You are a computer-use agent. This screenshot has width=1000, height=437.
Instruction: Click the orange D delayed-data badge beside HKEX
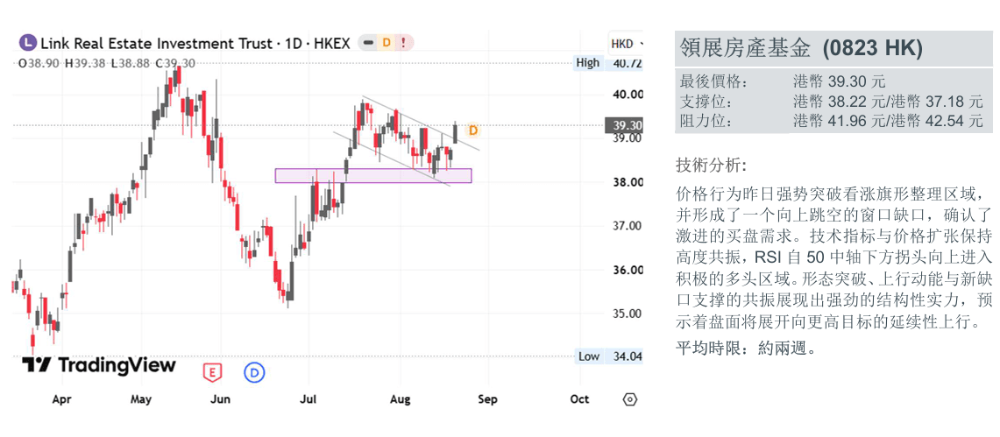coord(386,43)
